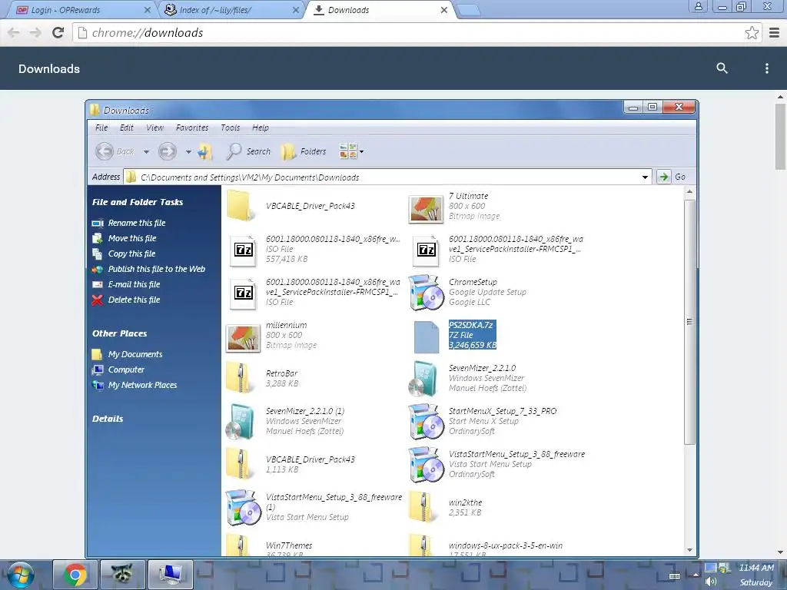787x590 pixels.
Task: Click the green Go arrow button
Action: (663, 177)
